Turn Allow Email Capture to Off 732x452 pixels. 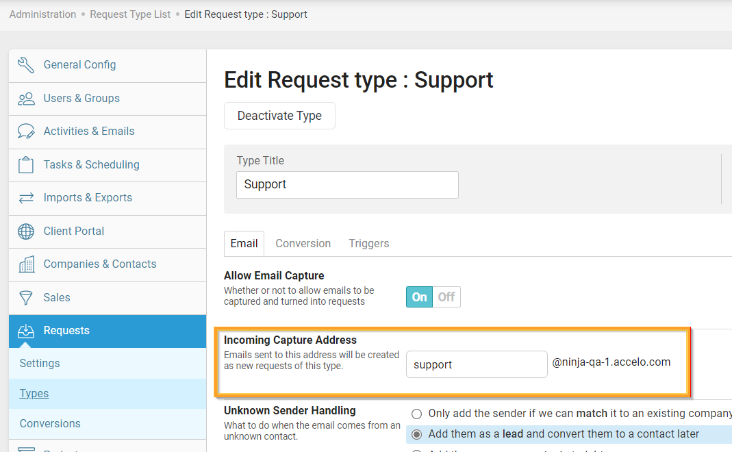[x=446, y=297]
